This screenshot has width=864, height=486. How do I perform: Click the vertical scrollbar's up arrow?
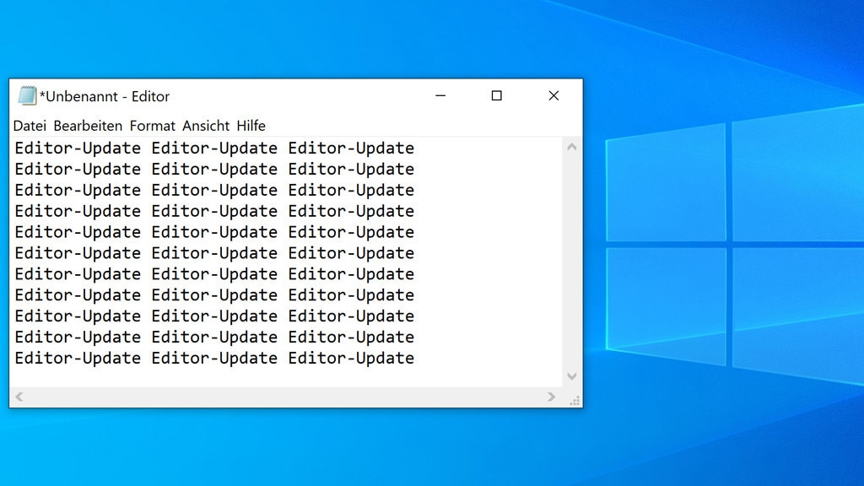pos(572,145)
